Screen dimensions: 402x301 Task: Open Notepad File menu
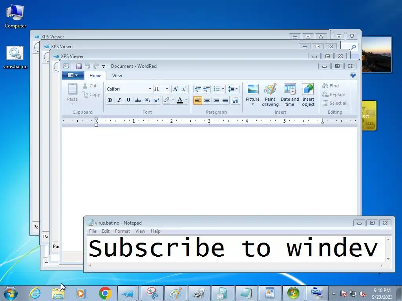(93, 231)
